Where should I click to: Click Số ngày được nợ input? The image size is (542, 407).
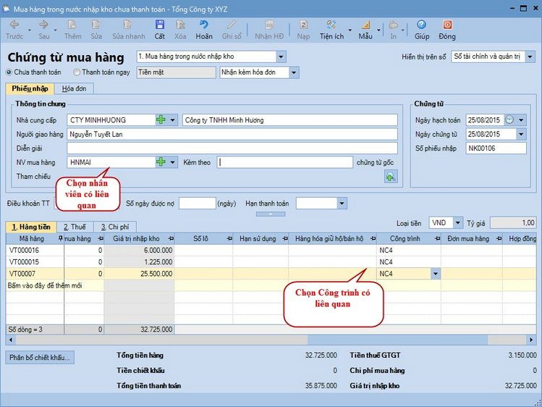pyautogui.click(x=198, y=204)
